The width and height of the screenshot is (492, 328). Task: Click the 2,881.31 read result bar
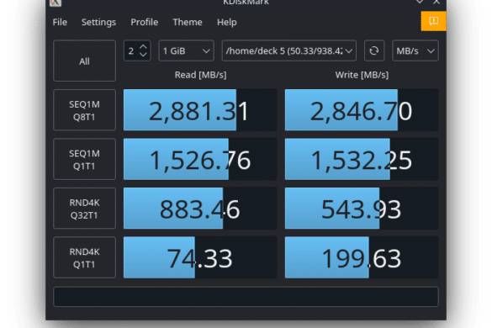point(200,110)
